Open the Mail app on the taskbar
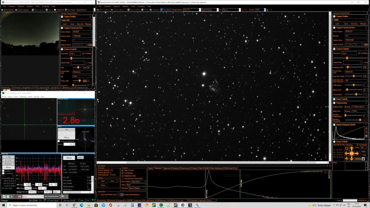This screenshot has height=208, width=370. [103, 205]
